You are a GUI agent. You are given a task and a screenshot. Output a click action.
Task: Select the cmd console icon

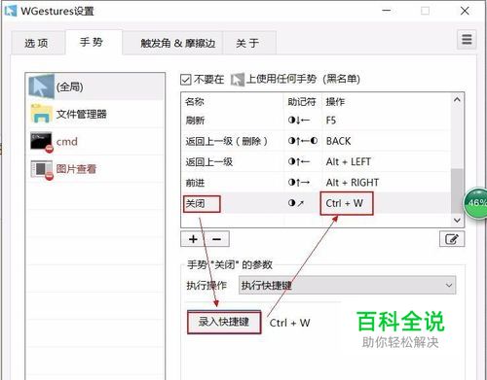pyautogui.click(x=42, y=142)
